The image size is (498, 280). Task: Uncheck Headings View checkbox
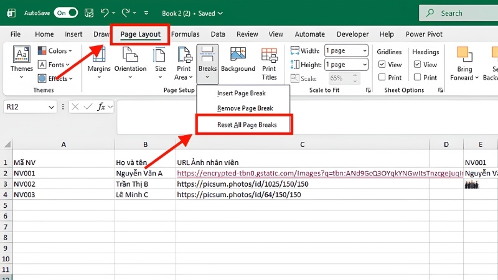coord(417,65)
